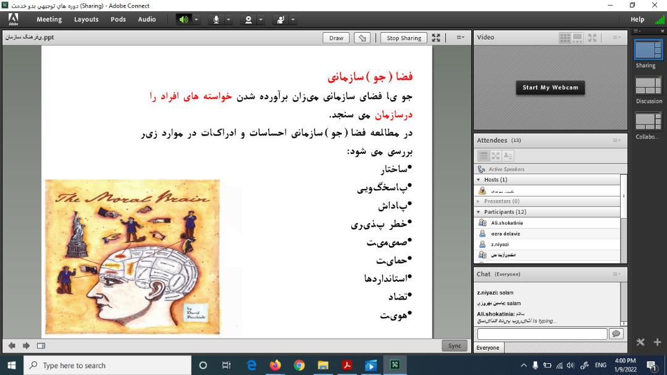Toggle the webcam icon in the top toolbar
Viewport: 667px width, 375px height.
tap(248, 19)
